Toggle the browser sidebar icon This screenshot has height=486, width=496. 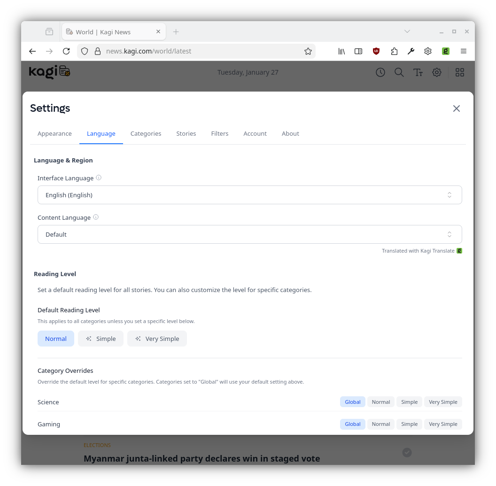tap(358, 51)
